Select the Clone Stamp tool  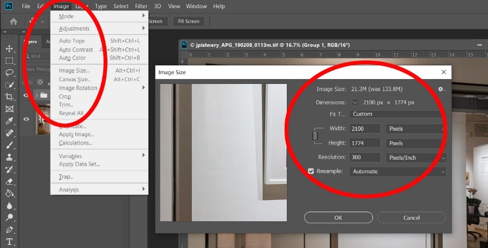pos(9,157)
